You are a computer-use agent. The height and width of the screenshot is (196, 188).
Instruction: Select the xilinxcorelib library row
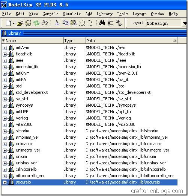pos(89,170)
